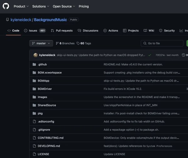The width and height of the screenshot is (188, 158).
Task: Click the Security shield icon
Action: click(160, 31)
